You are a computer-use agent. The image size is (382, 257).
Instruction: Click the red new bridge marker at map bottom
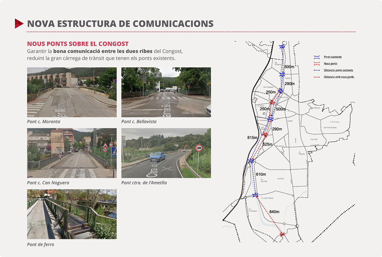(x=282, y=234)
